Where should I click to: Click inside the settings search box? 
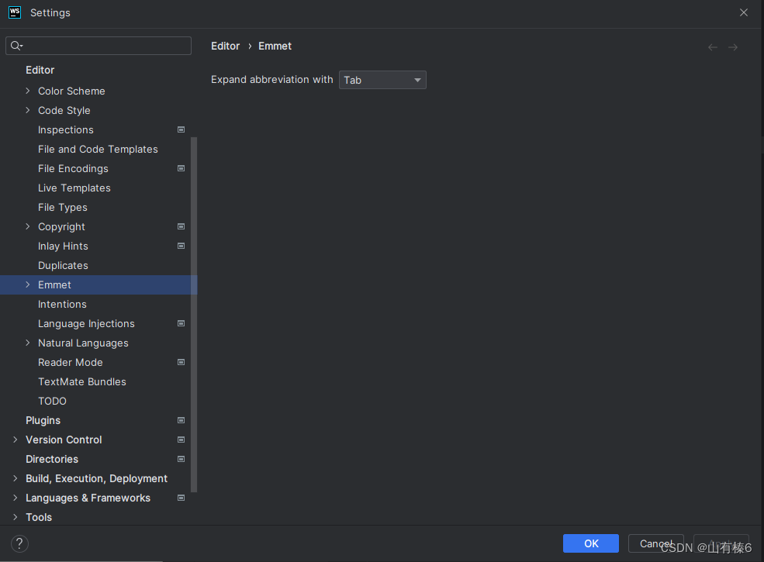(x=99, y=46)
